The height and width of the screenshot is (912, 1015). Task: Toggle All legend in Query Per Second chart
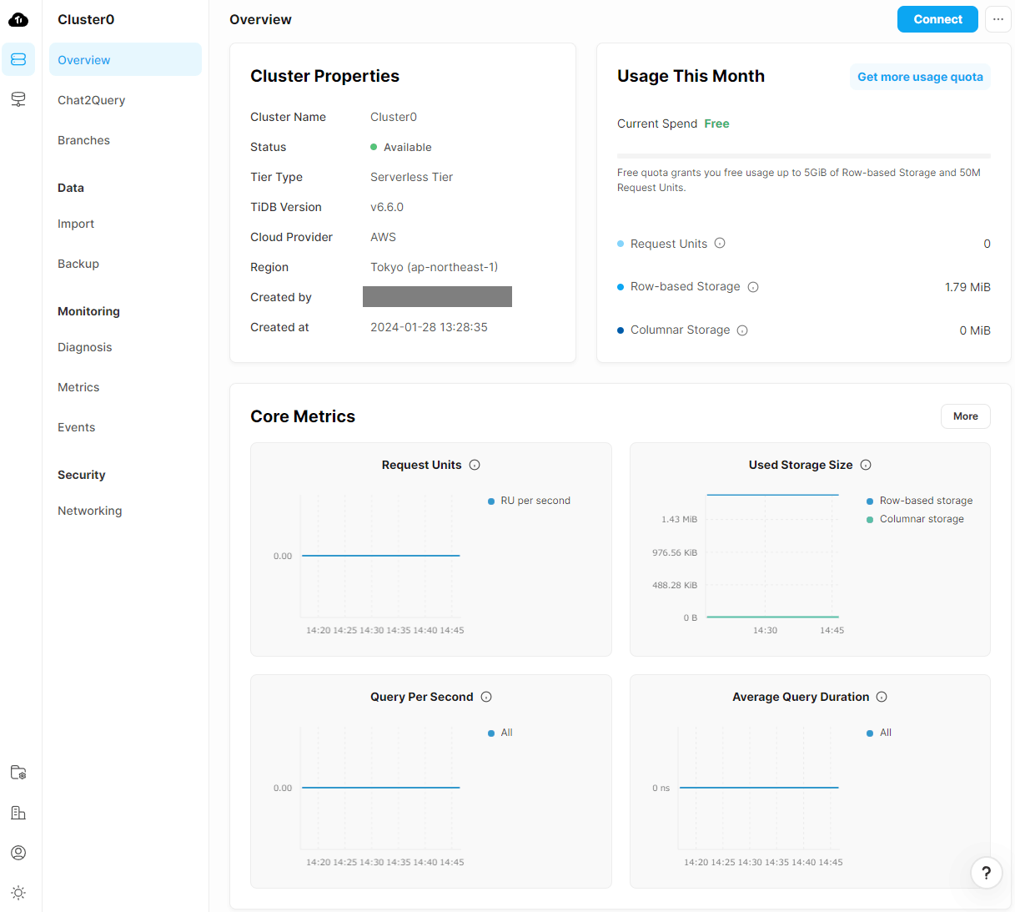coord(500,733)
